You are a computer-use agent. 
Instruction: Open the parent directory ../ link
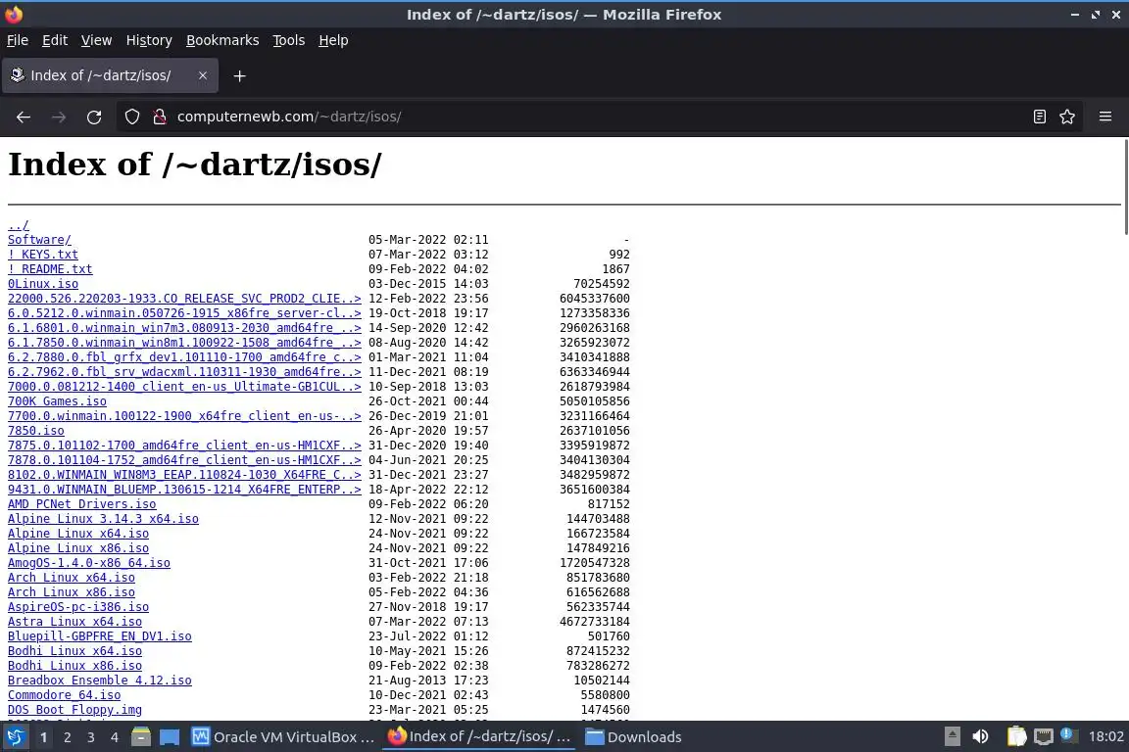[x=18, y=225]
